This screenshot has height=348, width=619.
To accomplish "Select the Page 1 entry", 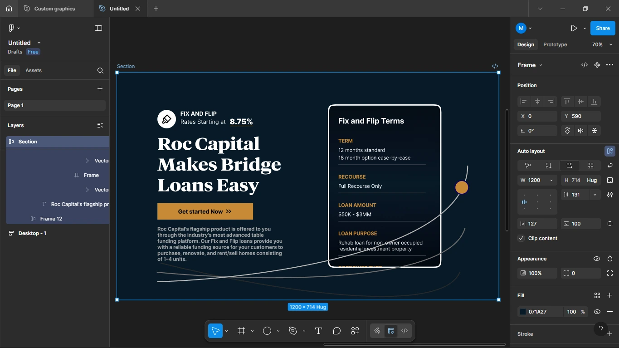I will pos(55,105).
